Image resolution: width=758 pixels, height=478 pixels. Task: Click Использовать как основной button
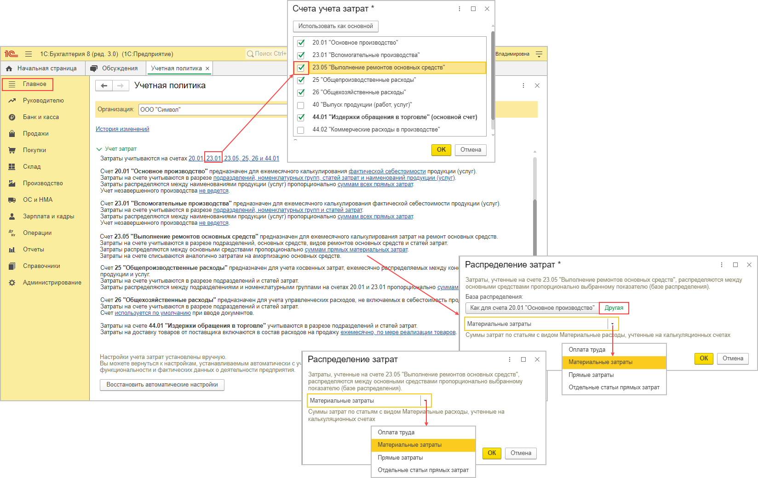click(x=335, y=26)
